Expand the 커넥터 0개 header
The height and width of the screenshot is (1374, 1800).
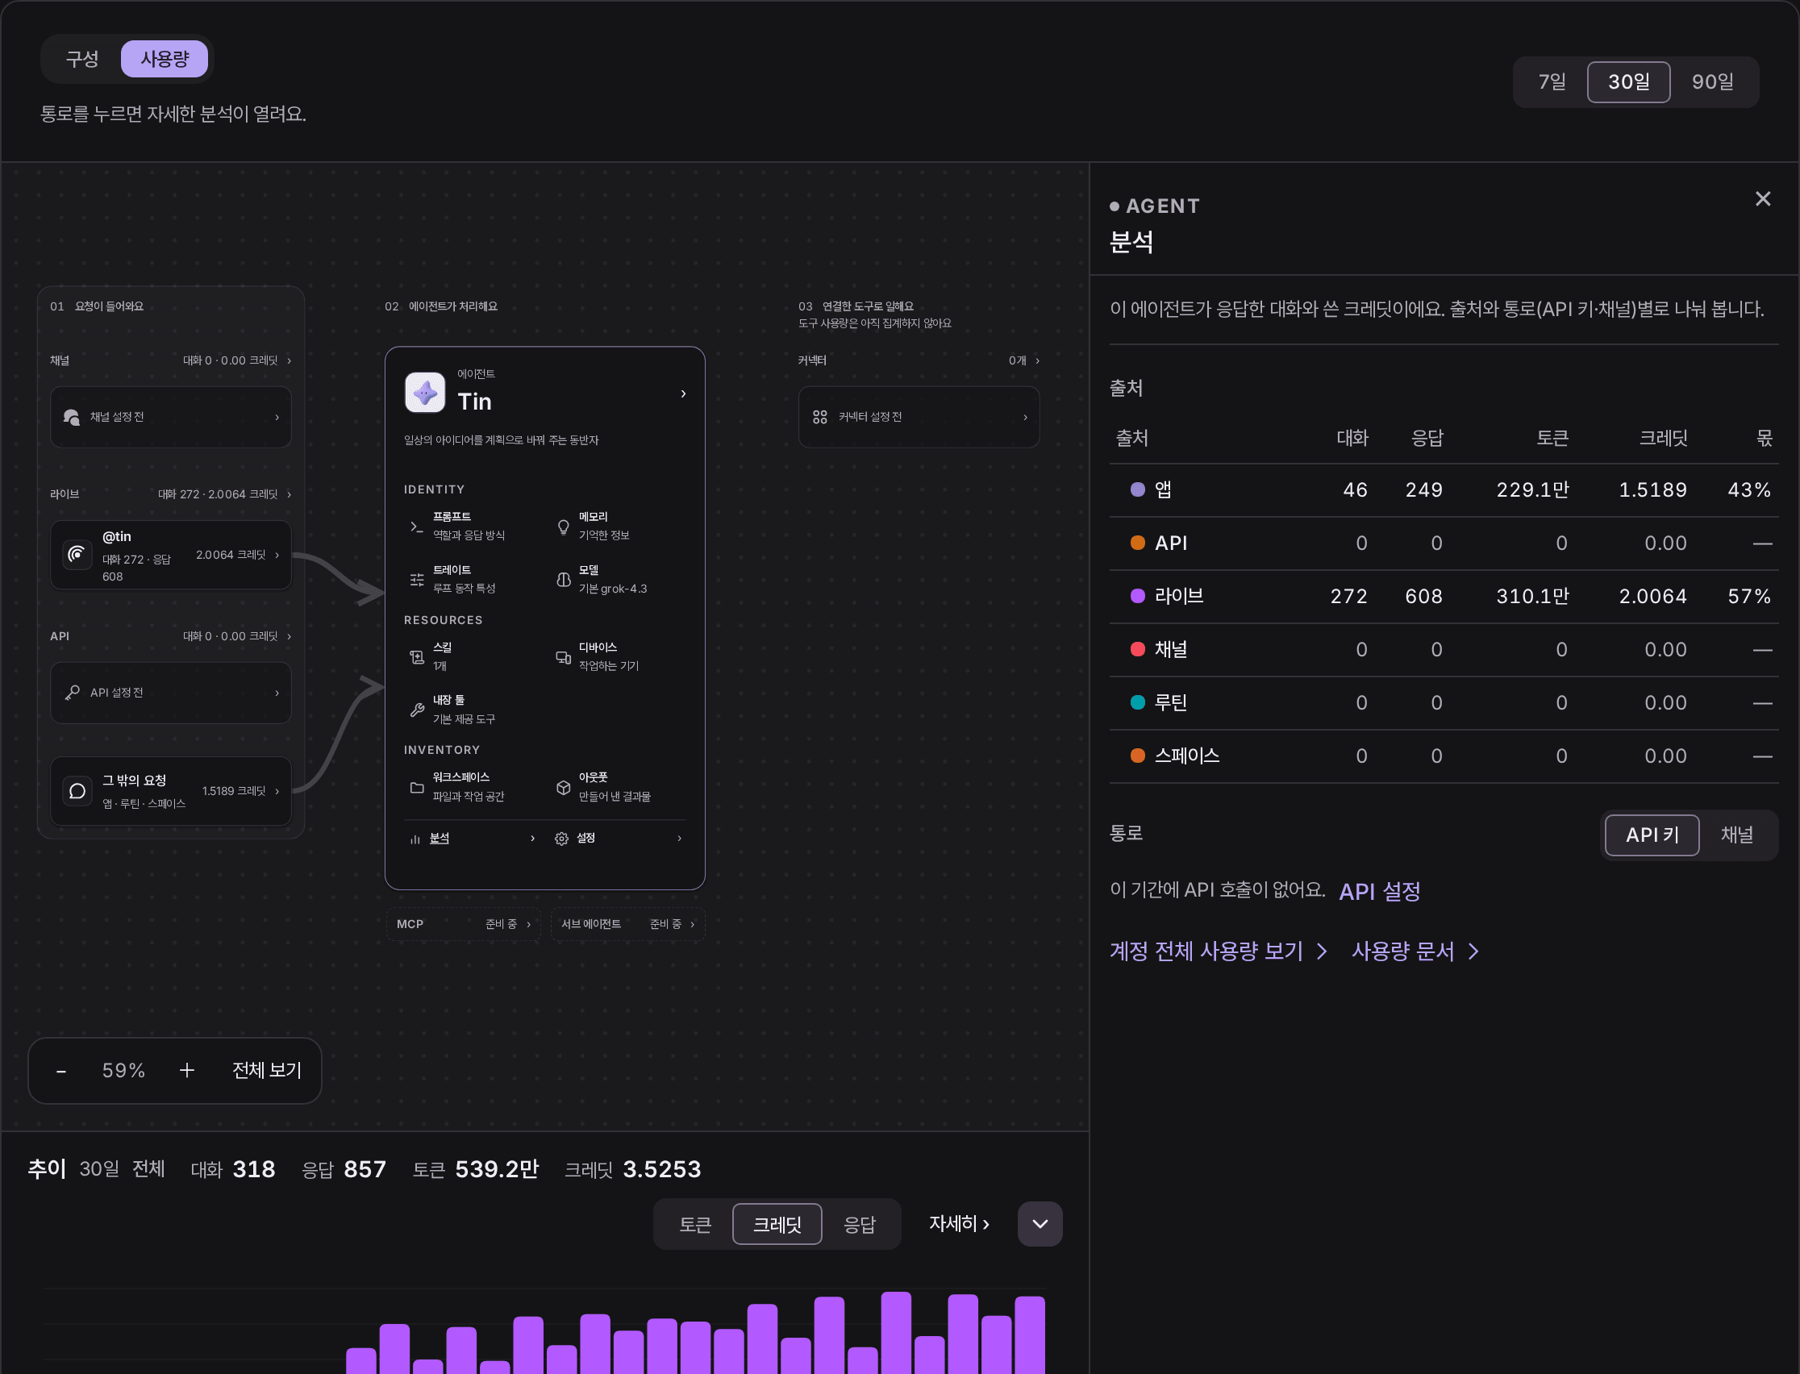(x=919, y=360)
